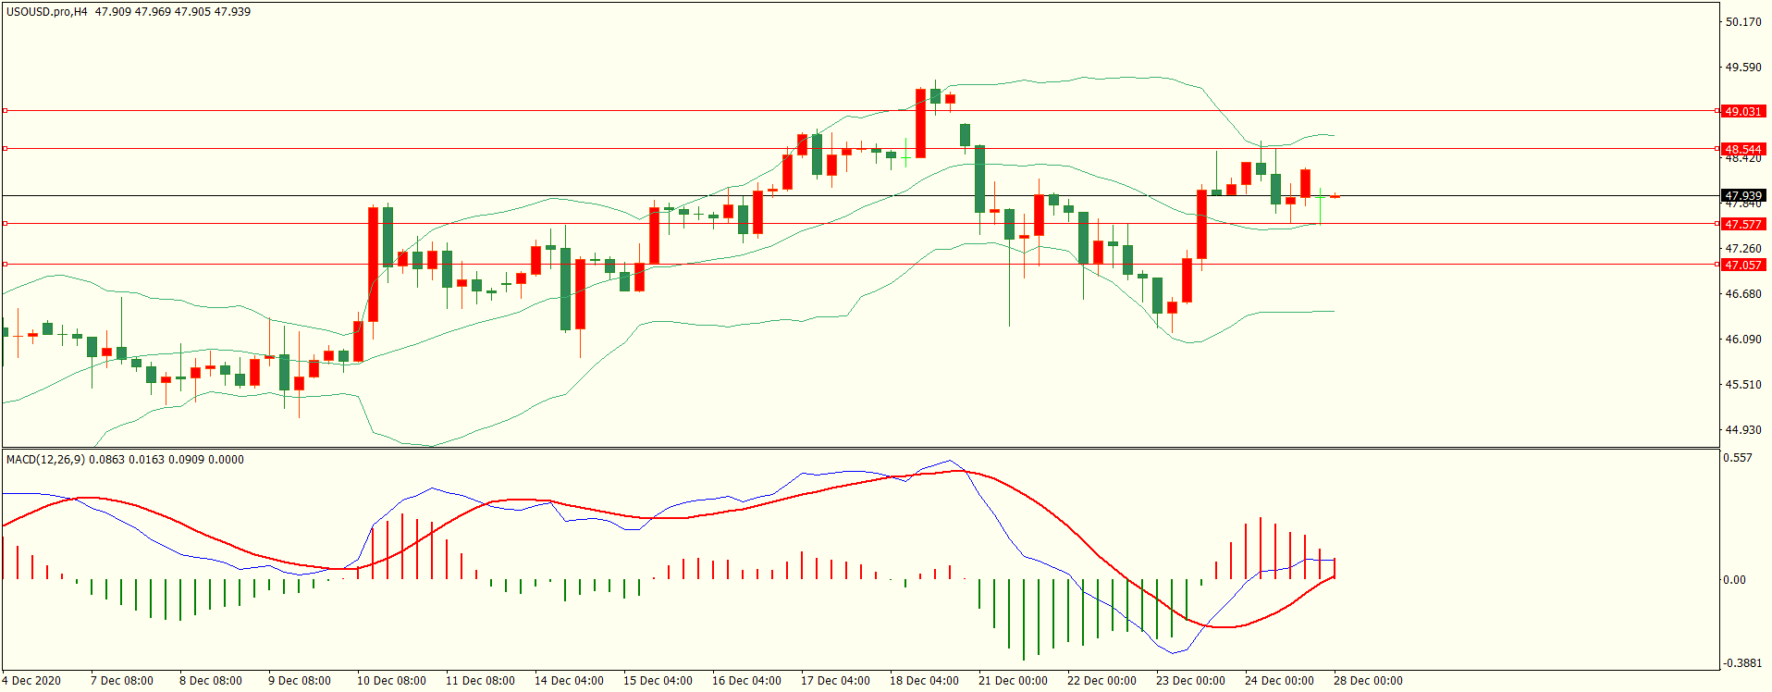Click the 22 Dec 00:00 time label

pos(1101,680)
